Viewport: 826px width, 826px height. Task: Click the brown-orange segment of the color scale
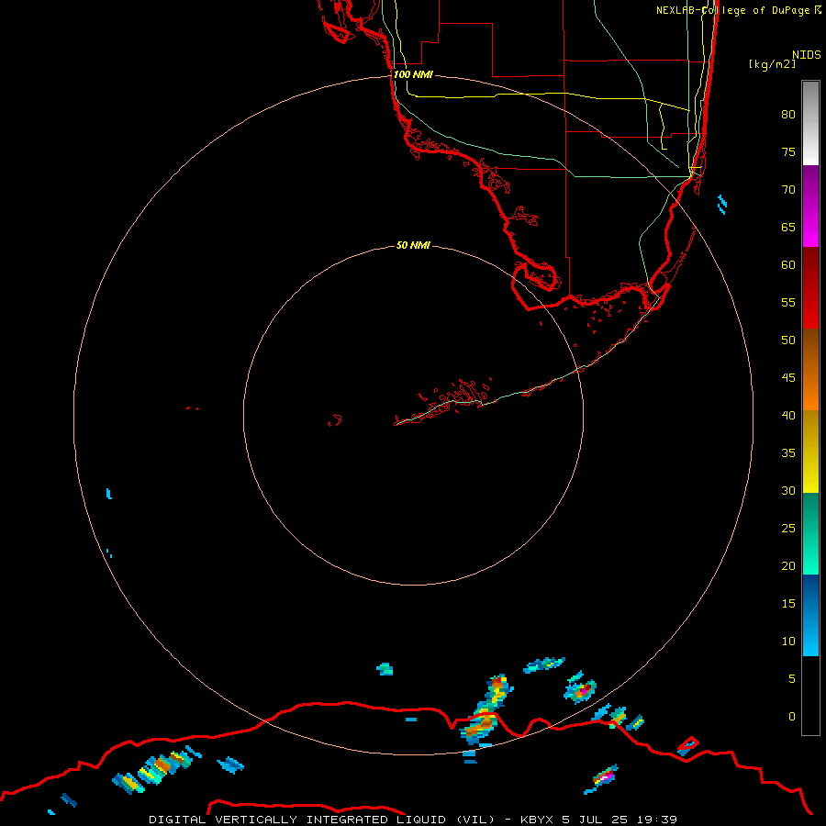click(810, 369)
